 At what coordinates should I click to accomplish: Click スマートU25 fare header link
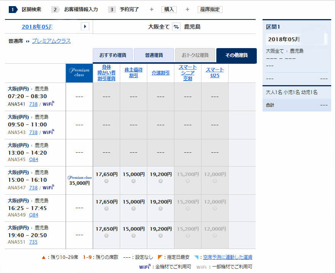click(x=215, y=73)
